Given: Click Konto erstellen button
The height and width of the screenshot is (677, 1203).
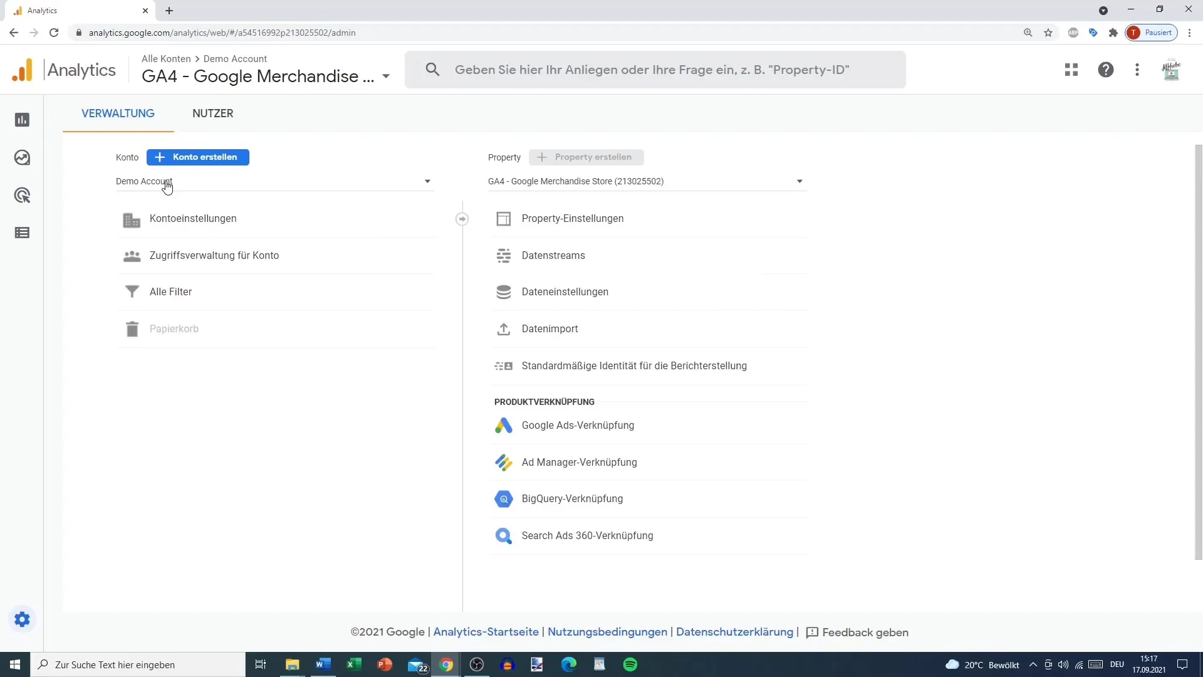Looking at the screenshot, I should (197, 156).
